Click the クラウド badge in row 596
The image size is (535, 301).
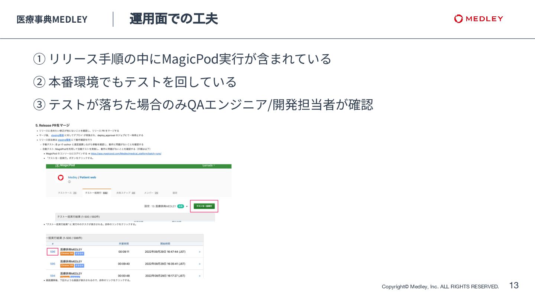[x=80, y=253]
